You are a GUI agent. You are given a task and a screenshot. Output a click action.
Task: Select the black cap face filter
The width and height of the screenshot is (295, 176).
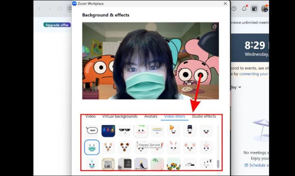[190, 131]
